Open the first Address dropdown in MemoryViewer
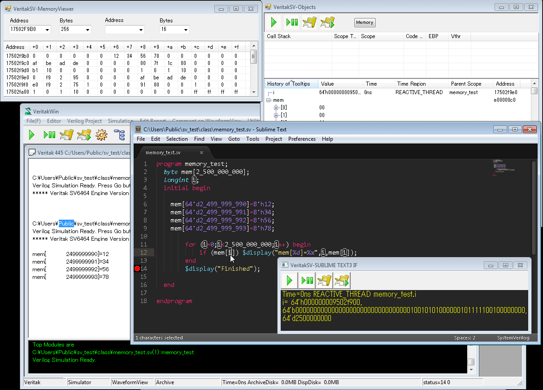 (47, 30)
